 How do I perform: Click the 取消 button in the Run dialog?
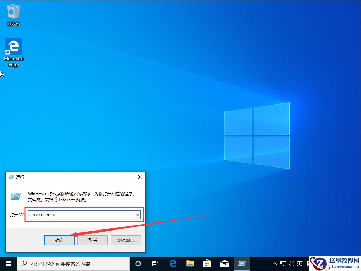92,240
